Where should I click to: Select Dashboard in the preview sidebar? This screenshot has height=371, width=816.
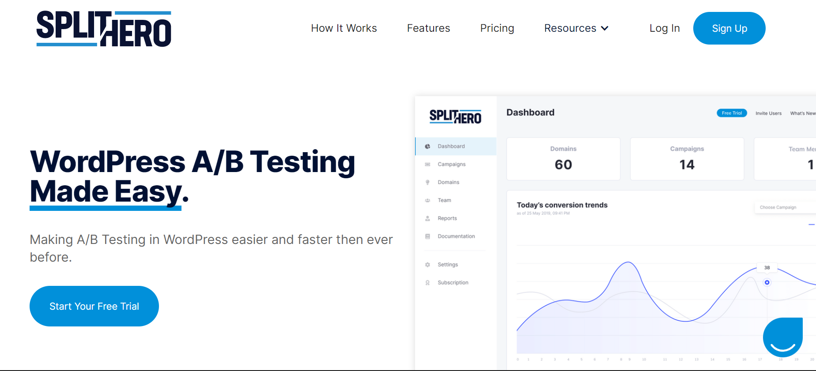tap(456, 146)
